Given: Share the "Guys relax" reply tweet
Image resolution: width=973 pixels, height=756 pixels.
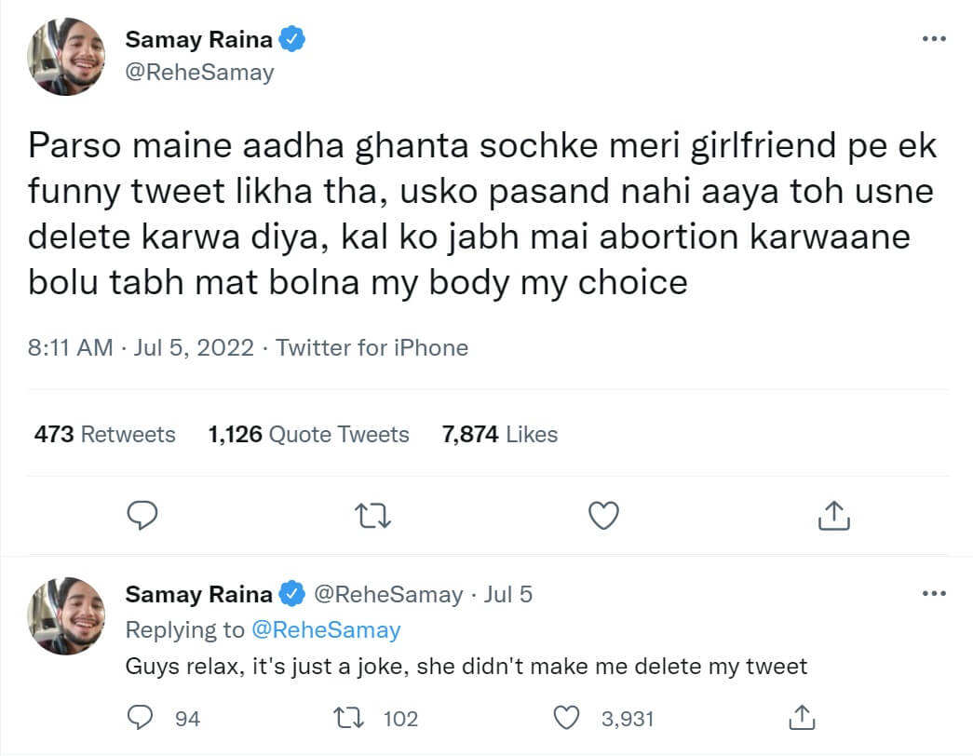Looking at the screenshot, I should 802,718.
